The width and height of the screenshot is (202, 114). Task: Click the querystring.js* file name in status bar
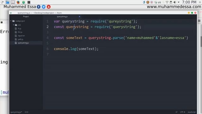point(16,112)
